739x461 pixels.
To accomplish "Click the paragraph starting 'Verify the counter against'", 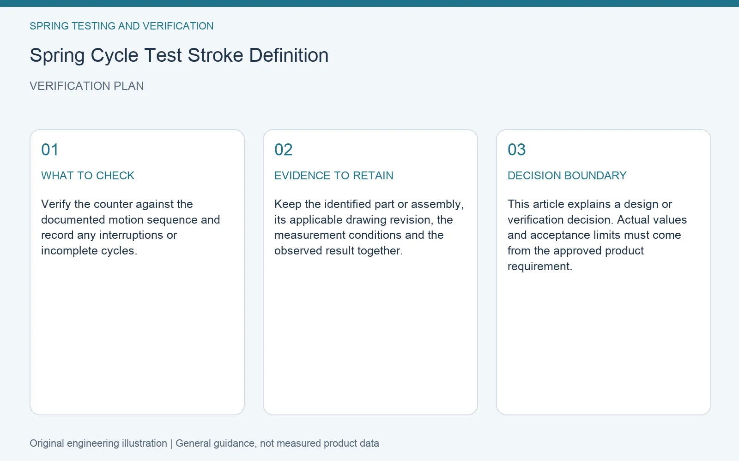I will (x=131, y=227).
